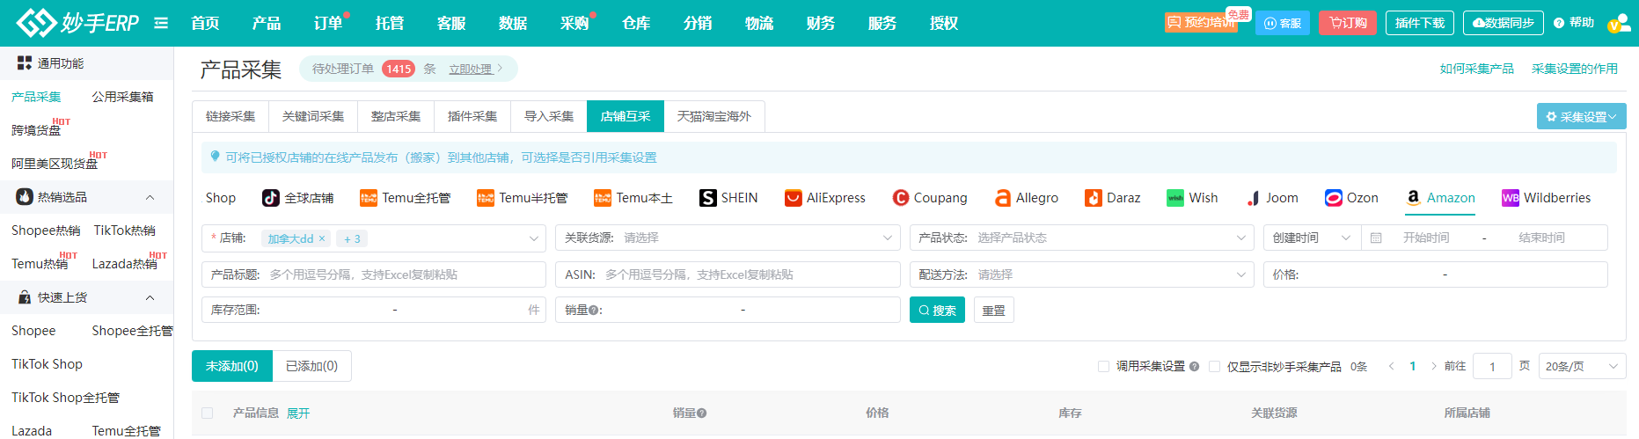The height and width of the screenshot is (439, 1639).
Task: Check 仅显示非妙手采集产品 option
Action: coord(1214,367)
